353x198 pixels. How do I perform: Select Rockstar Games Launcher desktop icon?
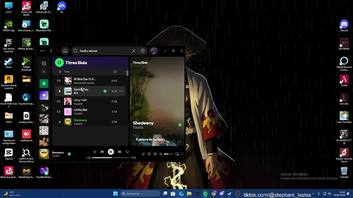pyautogui.click(x=9, y=82)
